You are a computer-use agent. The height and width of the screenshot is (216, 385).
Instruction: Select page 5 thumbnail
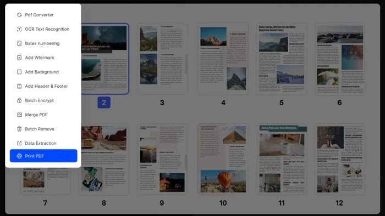282,59
